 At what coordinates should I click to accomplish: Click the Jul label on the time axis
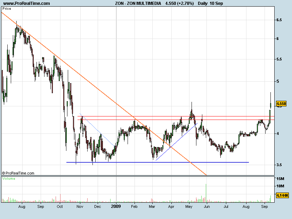pyautogui.click(x=226, y=206)
